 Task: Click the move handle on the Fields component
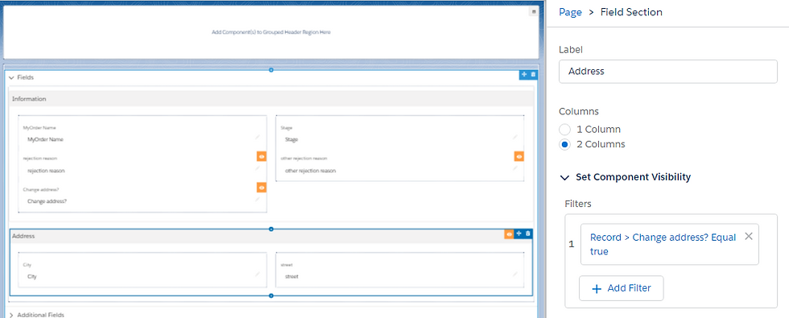point(524,74)
